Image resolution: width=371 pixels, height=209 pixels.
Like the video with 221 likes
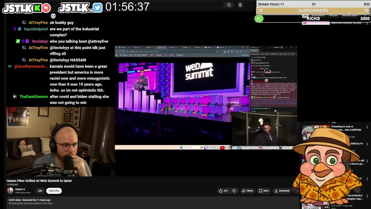[x=223, y=191]
